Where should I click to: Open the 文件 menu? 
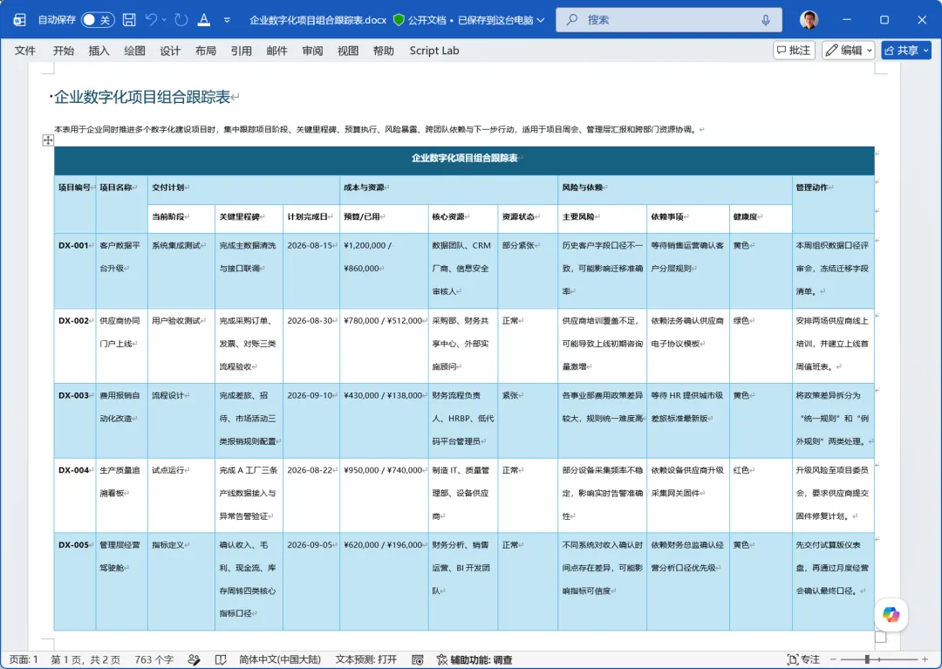[25, 51]
